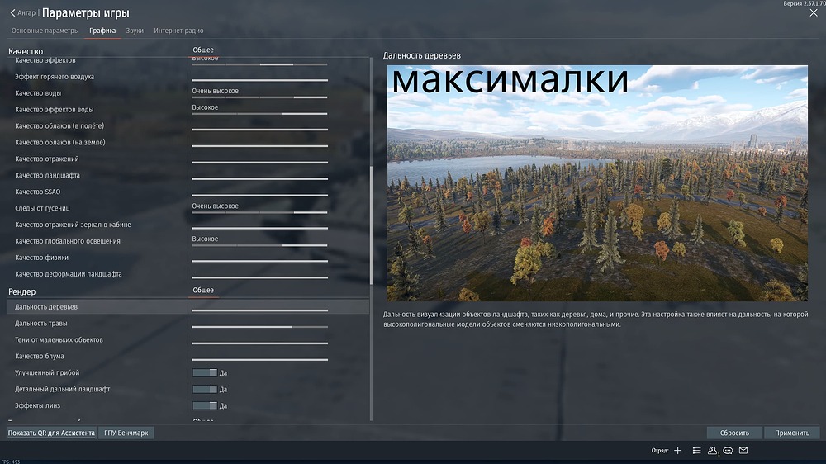Viewport: 826px width, 464px height.
Task: Adjust Качество облаков (на земле) slider
Action: [259, 145]
